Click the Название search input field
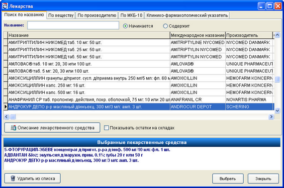Screen dimensions: 284x188 (x=73, y=25)
